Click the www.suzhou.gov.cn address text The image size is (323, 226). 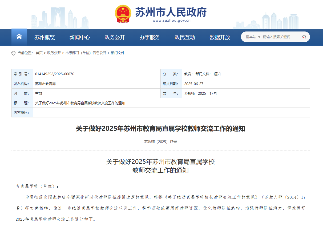pos(171,21)
